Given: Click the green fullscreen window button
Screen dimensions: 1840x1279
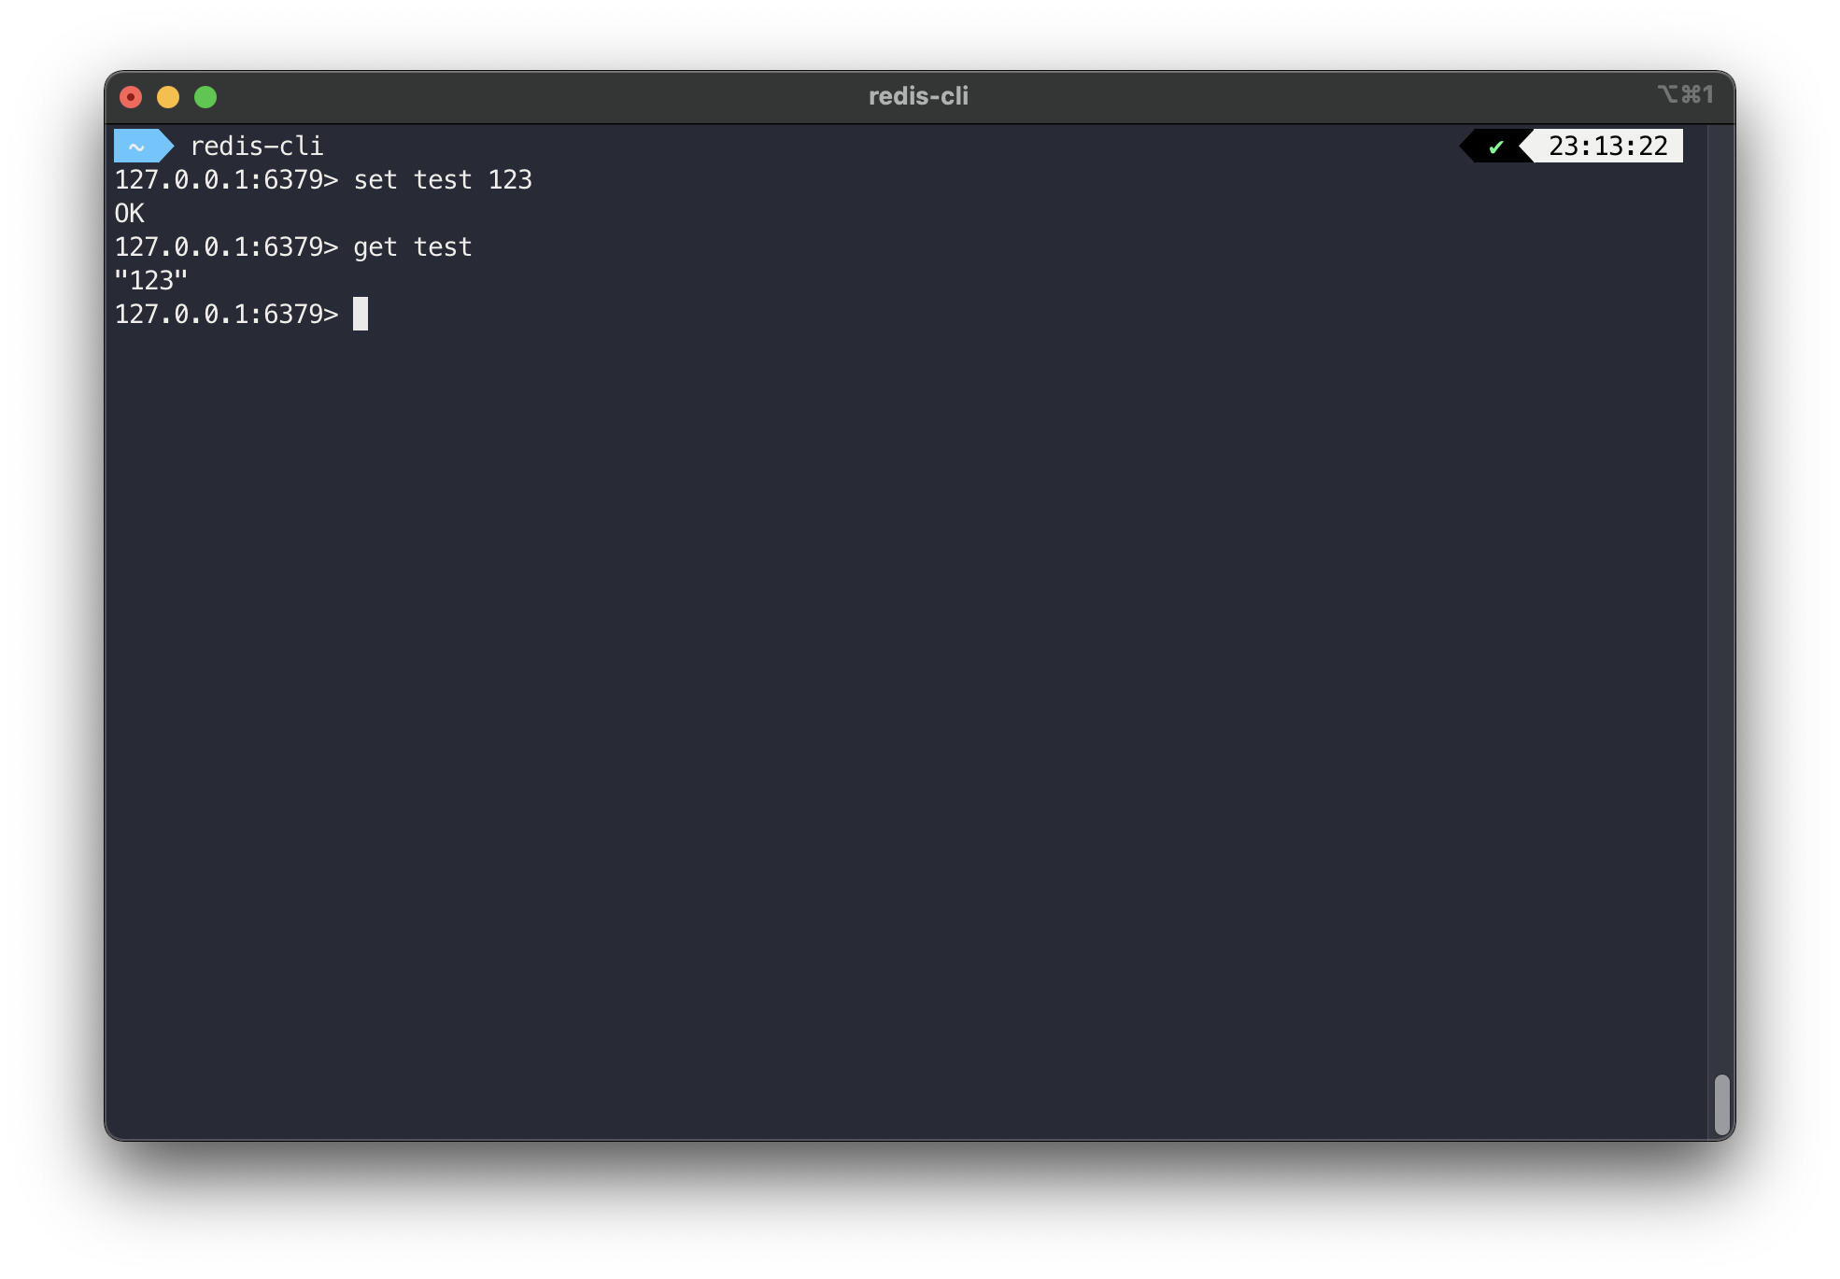Looking at the screenshot, I should tap(205, 97).
